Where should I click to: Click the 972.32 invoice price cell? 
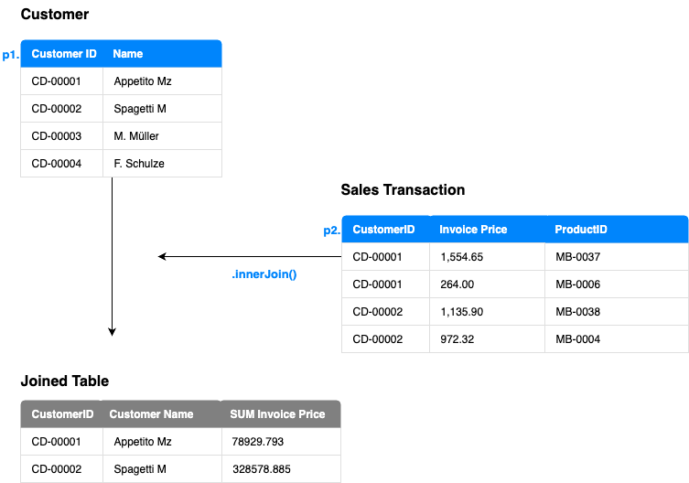(x=458, y=339)
